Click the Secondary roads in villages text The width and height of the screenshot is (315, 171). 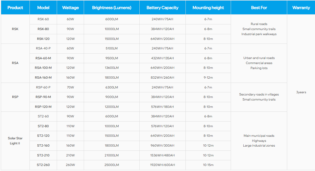pos(259,94)
